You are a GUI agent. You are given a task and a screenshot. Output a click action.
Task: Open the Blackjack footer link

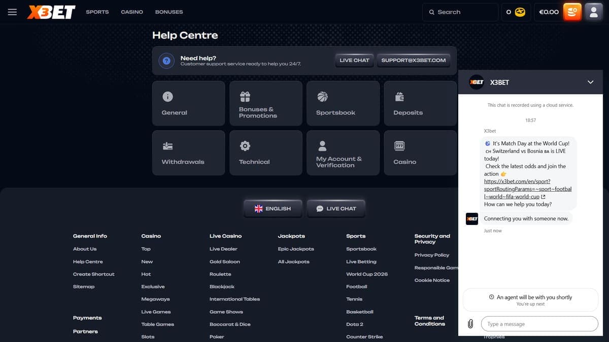coord(222,287)
